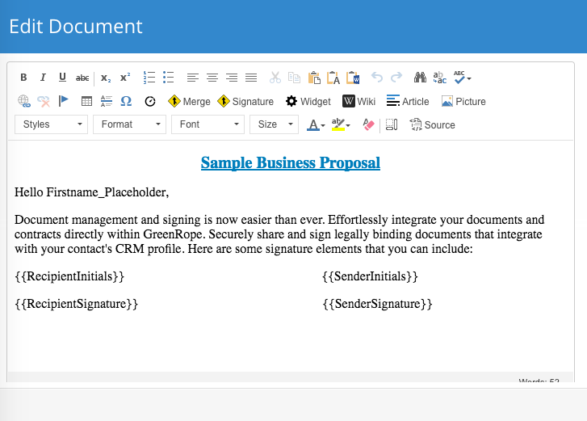Switch to Source view
The width and height of the screenshot is (587, 421).
tap(433, 124)
